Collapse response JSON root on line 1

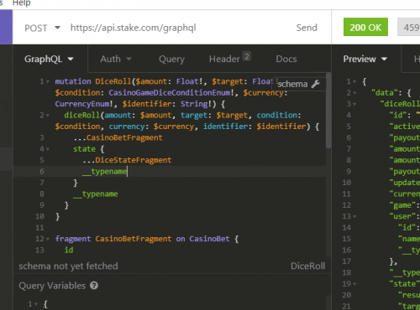[354, 82]
